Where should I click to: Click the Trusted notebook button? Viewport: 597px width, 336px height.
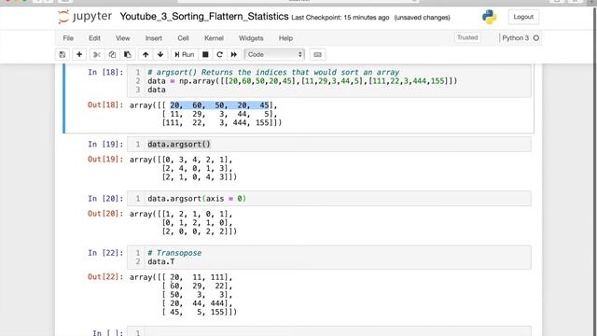click(x=467, y=37)
